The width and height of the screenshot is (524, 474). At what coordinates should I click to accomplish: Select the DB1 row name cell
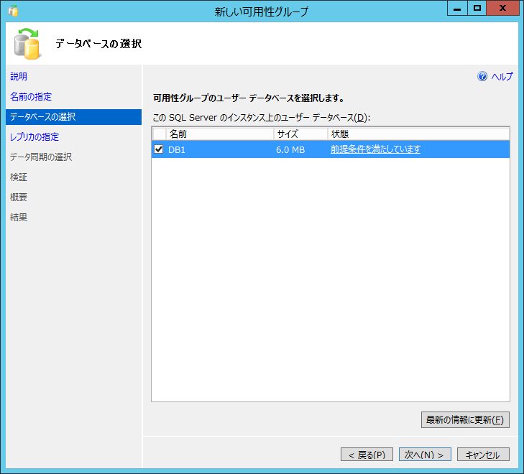(x=216, y=149)
